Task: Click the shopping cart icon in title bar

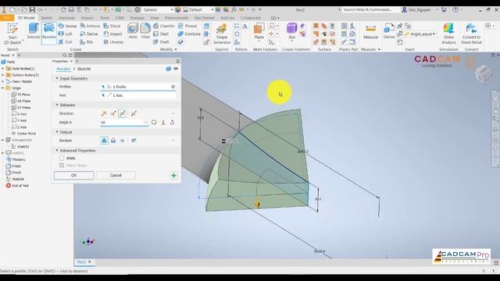Action: pos(444,10)
